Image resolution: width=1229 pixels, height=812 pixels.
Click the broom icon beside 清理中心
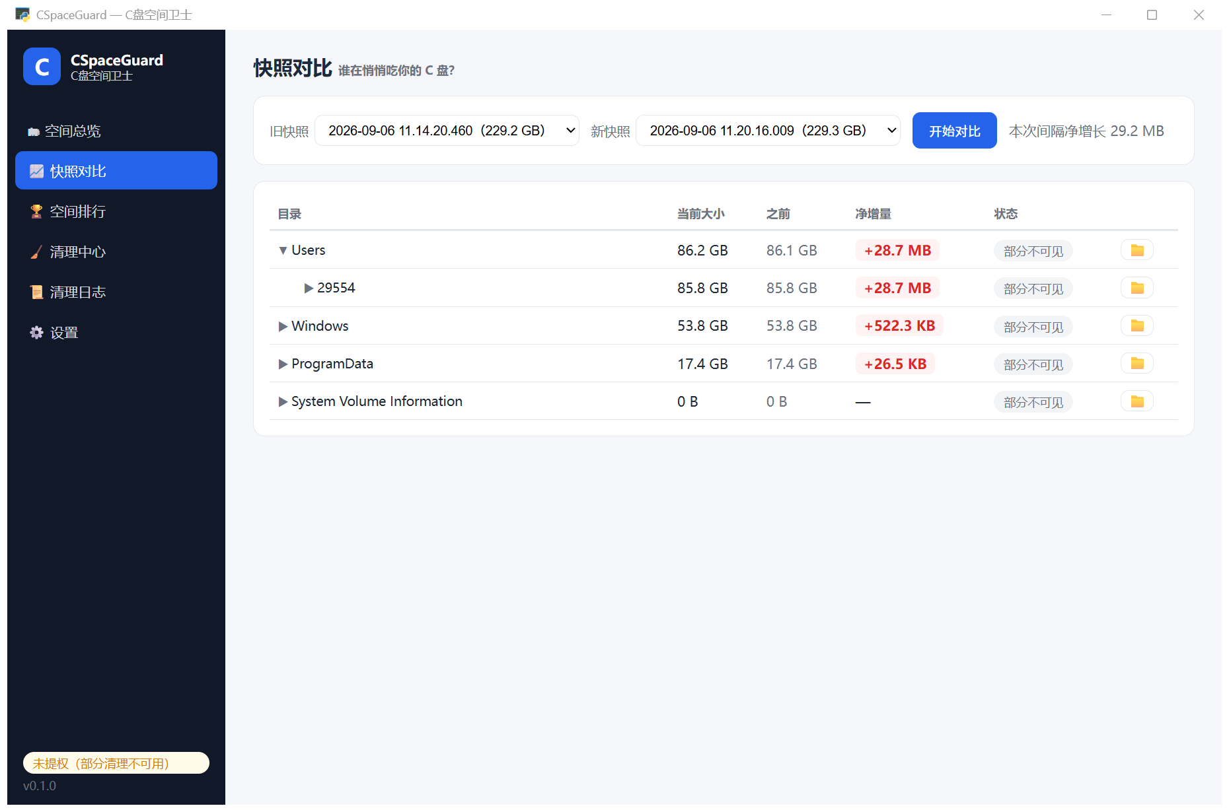click(x=36, y=252)
